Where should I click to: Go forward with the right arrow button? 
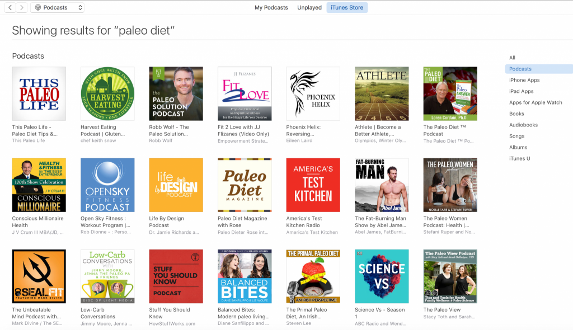pyautogui.click(x=22, y=7)
